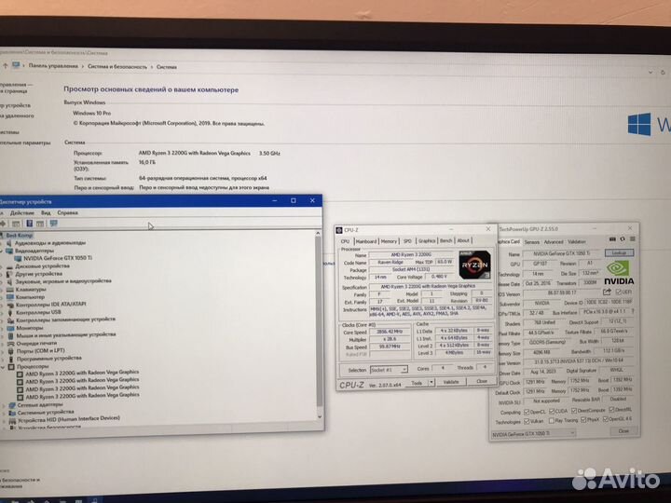
Task: Click the Клавиатуры category icon
Action: [x=10, y=290]
